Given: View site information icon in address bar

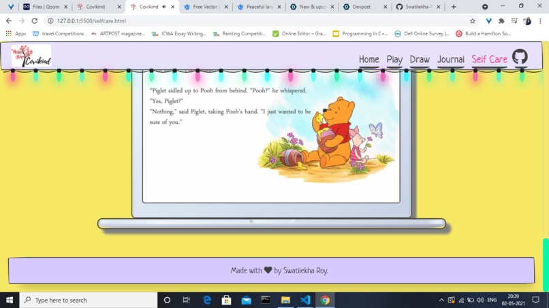Looking at the screenshot, I should click(x=50, y=21).
